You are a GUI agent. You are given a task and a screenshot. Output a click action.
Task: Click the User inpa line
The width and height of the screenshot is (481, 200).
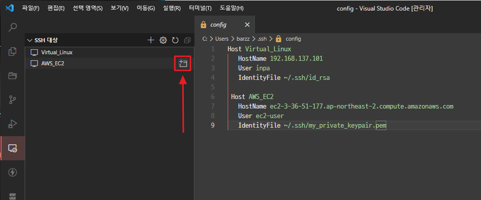254,68
